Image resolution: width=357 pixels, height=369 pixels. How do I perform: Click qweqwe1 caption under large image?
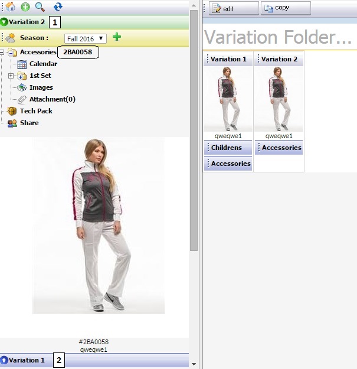coord(94,350)
